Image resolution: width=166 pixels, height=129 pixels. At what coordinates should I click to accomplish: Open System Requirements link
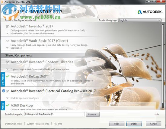click(x=38, y=124)
